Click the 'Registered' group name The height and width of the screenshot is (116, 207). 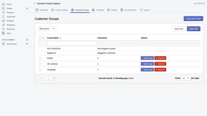pos(51,53)
